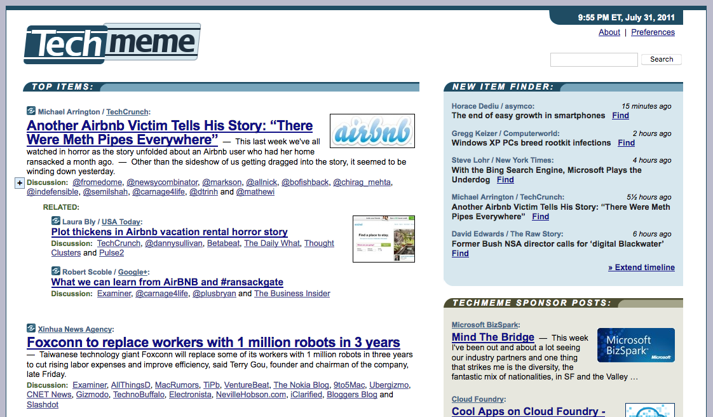Click the Microsoft BizSpark logo
713x417 pixels.
coord(635,345)
